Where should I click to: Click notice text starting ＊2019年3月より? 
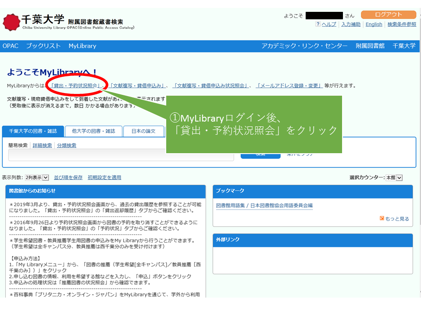pos(105,208)
